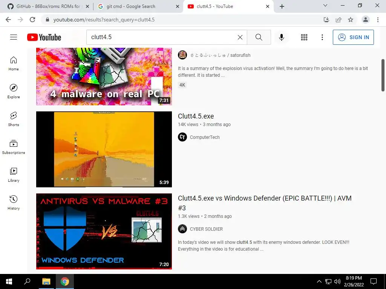Click the share page icon in address bar

(339, 20)
